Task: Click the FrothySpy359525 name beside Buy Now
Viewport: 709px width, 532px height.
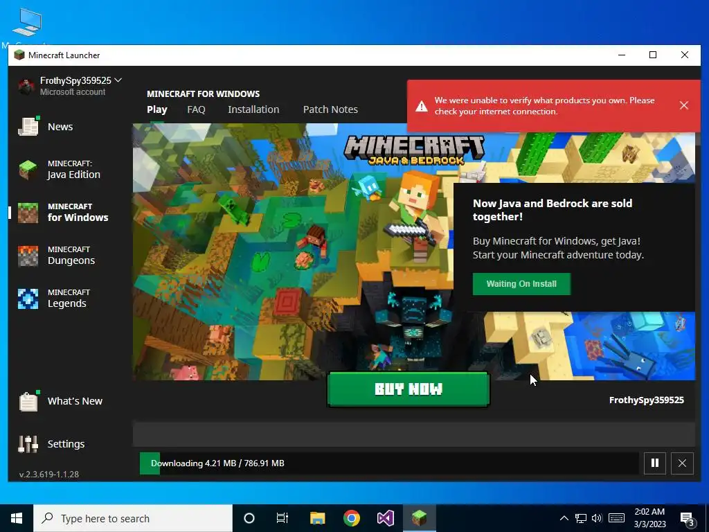Action: pyautogui.click(x=646, y=400)
